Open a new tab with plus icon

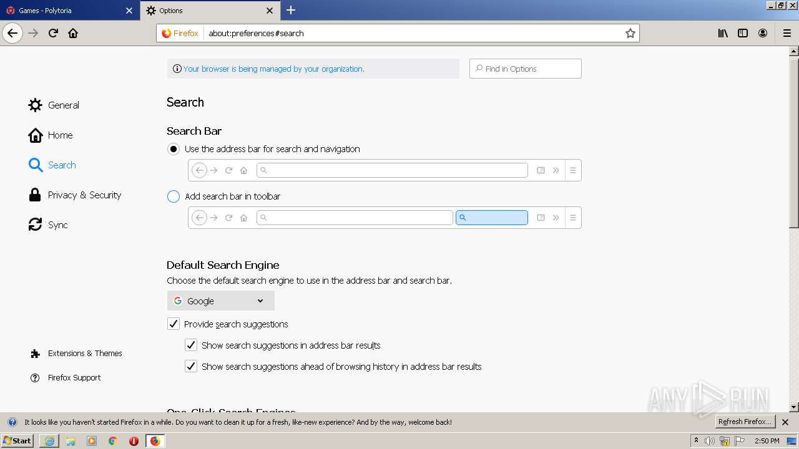291,10
